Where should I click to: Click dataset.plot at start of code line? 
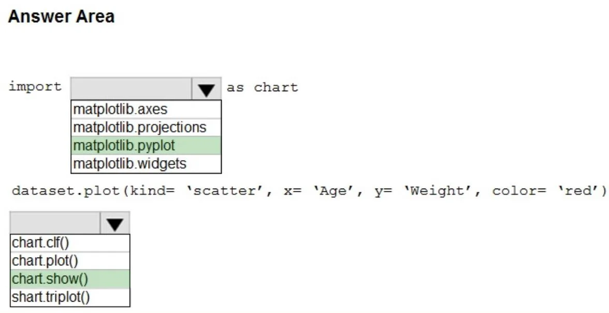coord(65,191)
